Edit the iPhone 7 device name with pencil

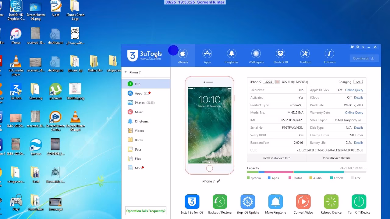coord(218,181)
